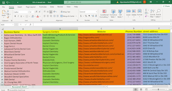The image size is (172, 91).
Task: Select column B header
Action: tap(60, 29)
